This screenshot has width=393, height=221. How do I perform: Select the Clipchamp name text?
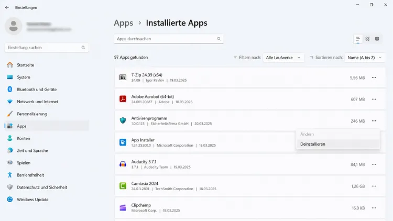(141, 205)
